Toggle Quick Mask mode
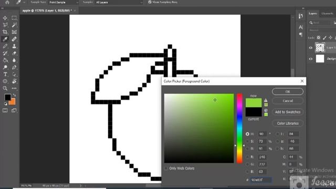The image size is (336, 189). click(x=5, y=111)
